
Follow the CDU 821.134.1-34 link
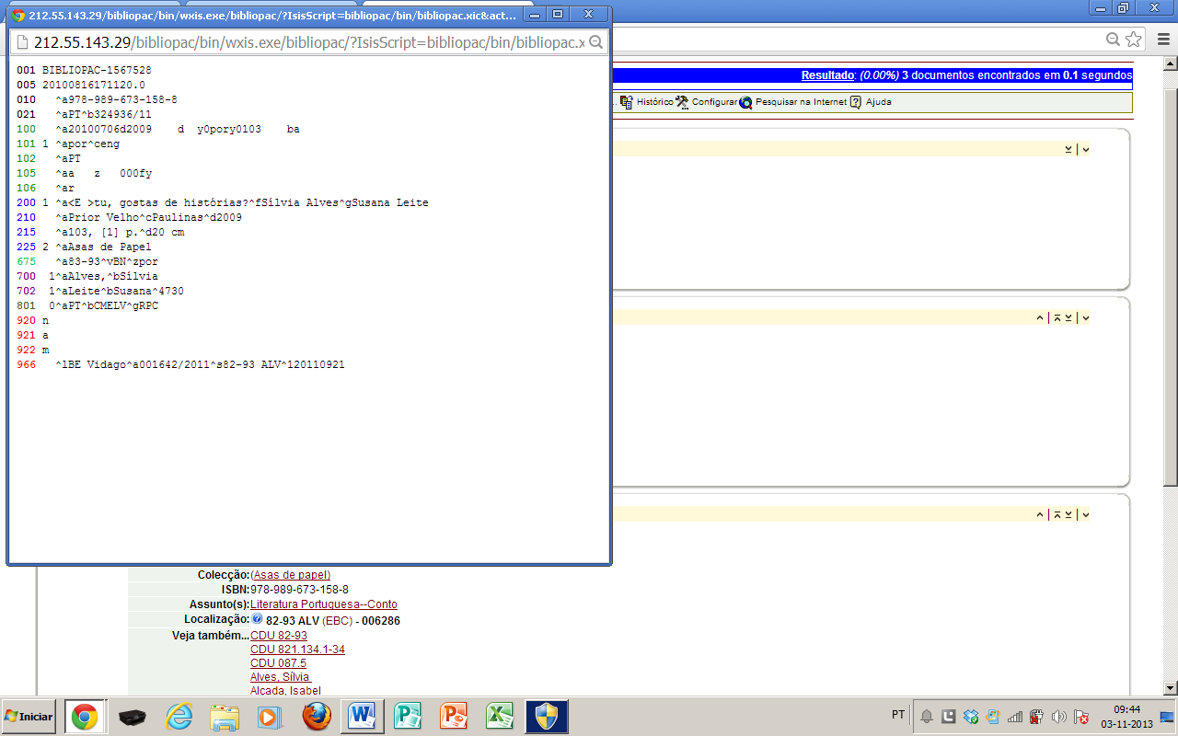click(x=297, y=650)
